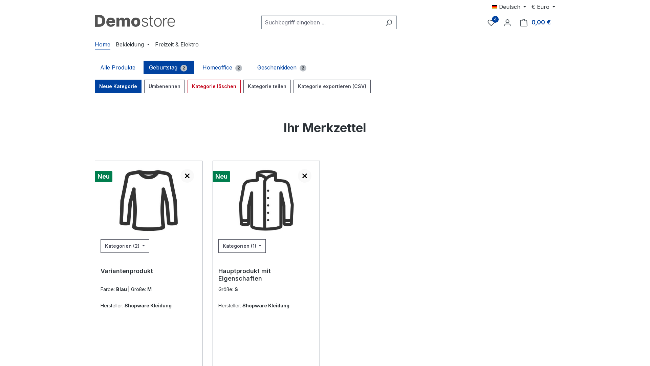
Task: Open Hauptprodukt mit Eigenschaften title link
Action: pyautogui.click(x=244, y=275)
